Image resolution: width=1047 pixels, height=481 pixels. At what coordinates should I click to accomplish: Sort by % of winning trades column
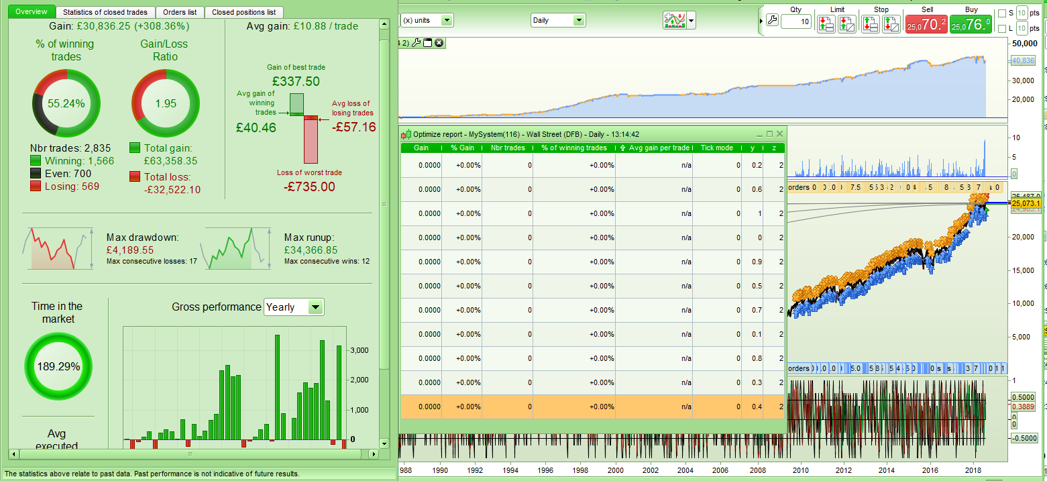pyautogui.click(x=574, y=148)
